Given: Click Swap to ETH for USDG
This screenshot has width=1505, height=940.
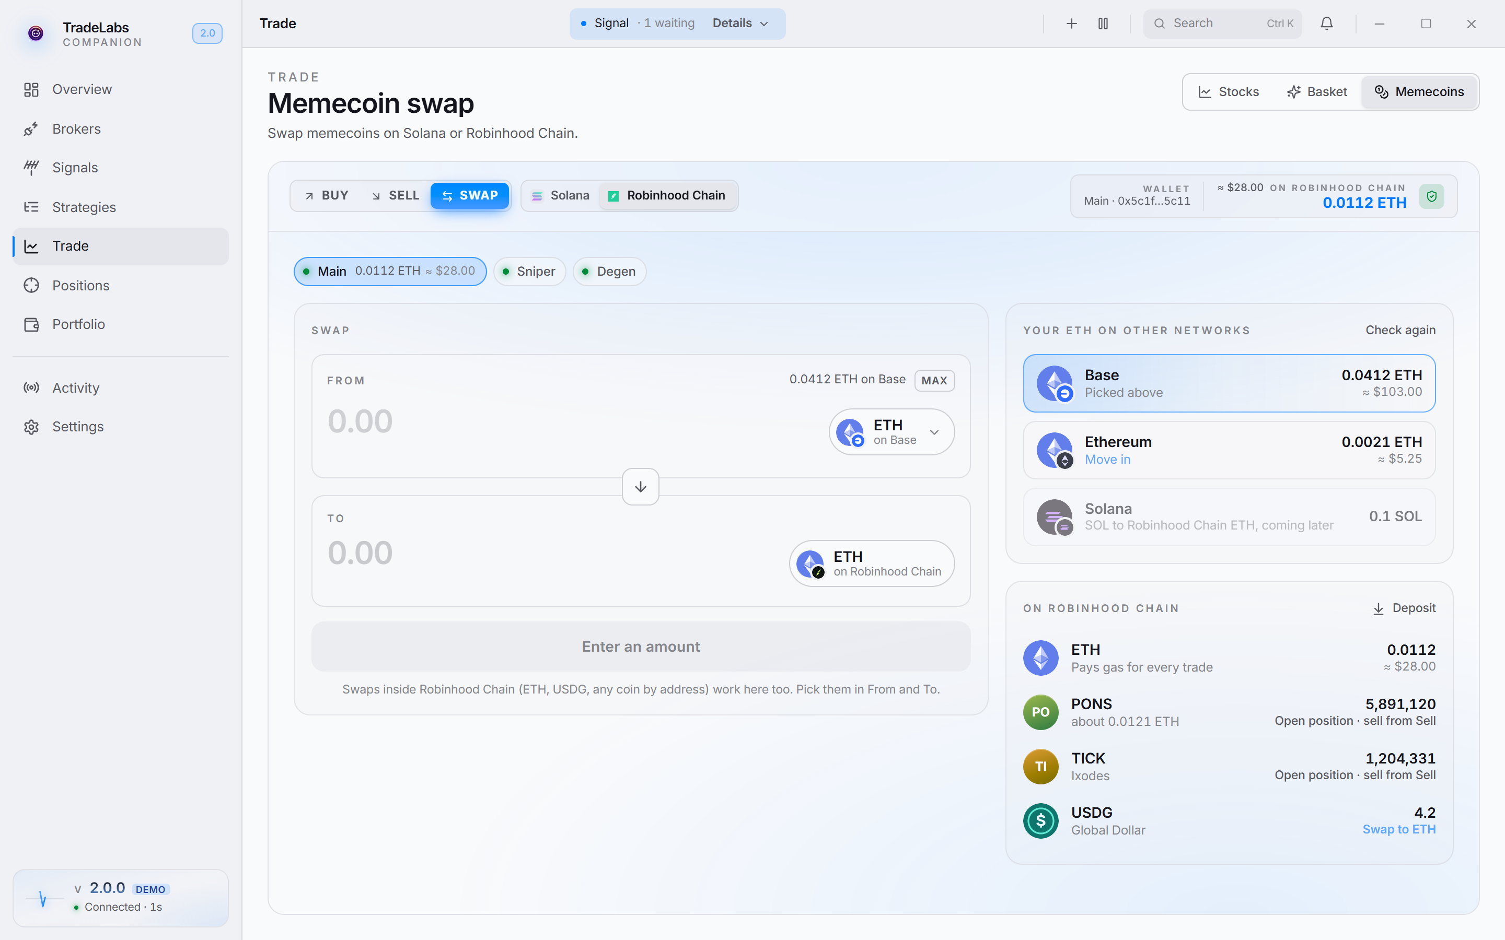Looking at the screenshot, I should 1398,829.
